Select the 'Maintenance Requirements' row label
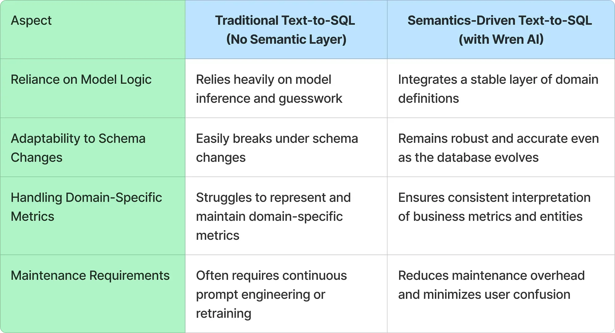The image size is (615, 333). point(90,276)
